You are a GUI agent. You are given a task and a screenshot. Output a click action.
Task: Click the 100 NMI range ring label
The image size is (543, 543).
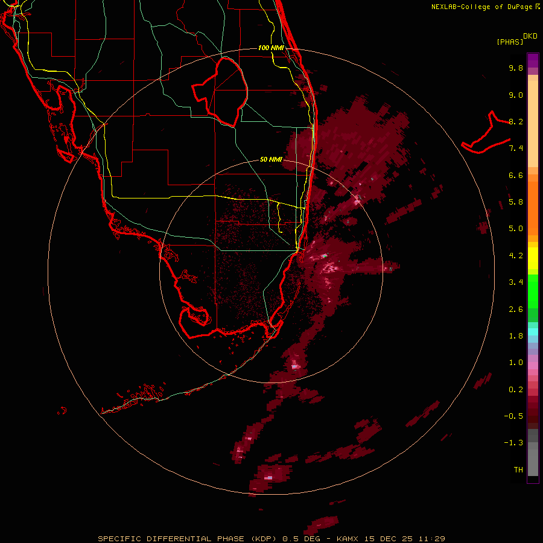pos(271,48)
